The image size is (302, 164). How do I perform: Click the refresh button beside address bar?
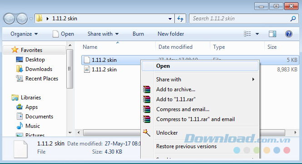[x=180, y=19]
